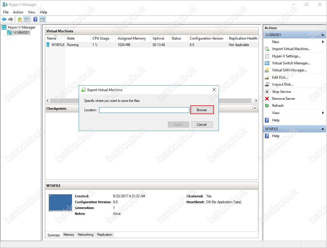Open the View menu in menu bar
327x248 pixels.
pos(31,12)
